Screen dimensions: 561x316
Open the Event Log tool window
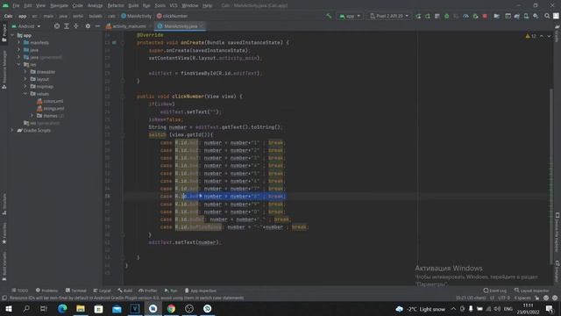click(x=495, y=291)
